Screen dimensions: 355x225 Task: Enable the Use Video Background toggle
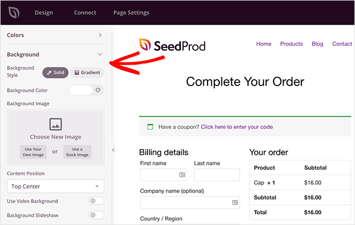coord(97,201)
